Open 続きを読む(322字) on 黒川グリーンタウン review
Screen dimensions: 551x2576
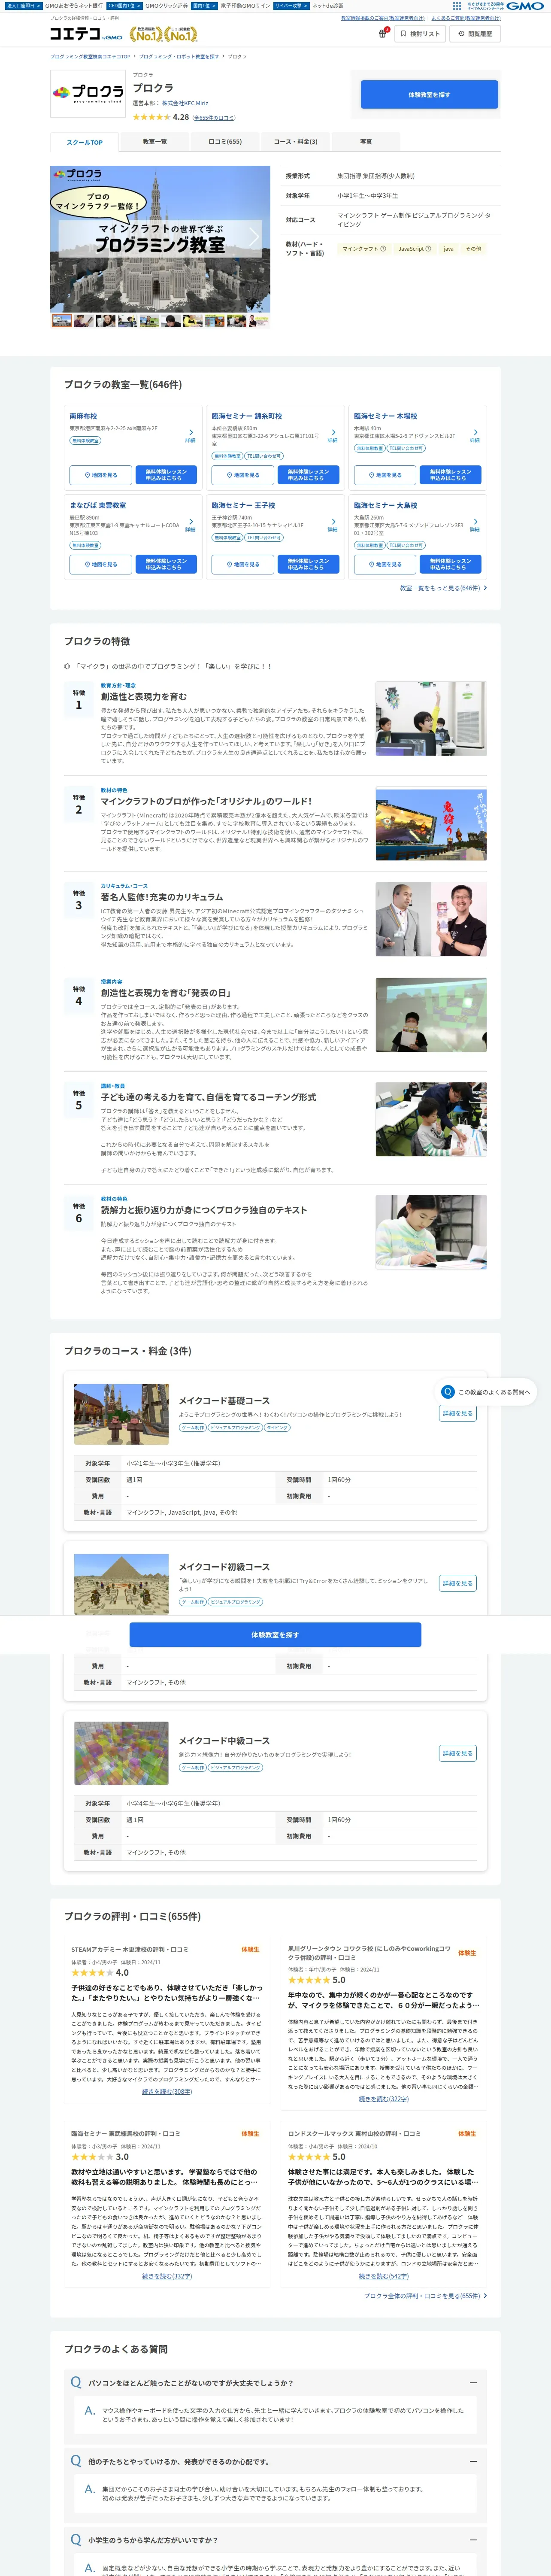(384, 2099)
